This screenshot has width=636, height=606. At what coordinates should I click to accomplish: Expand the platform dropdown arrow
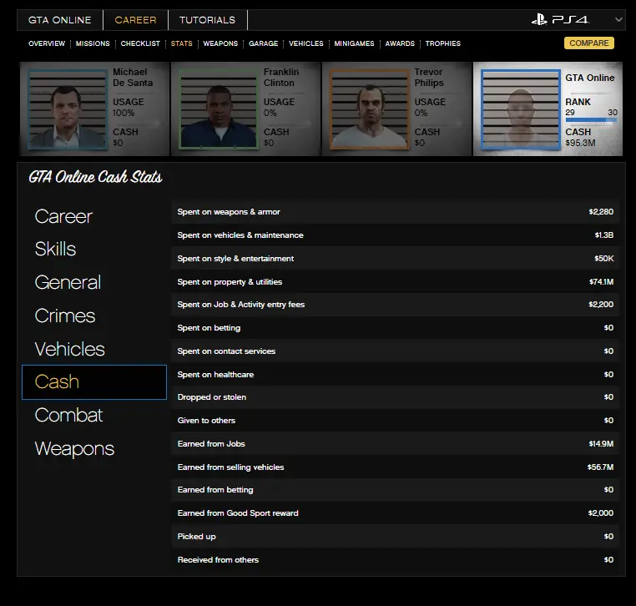tap(618, 20)
